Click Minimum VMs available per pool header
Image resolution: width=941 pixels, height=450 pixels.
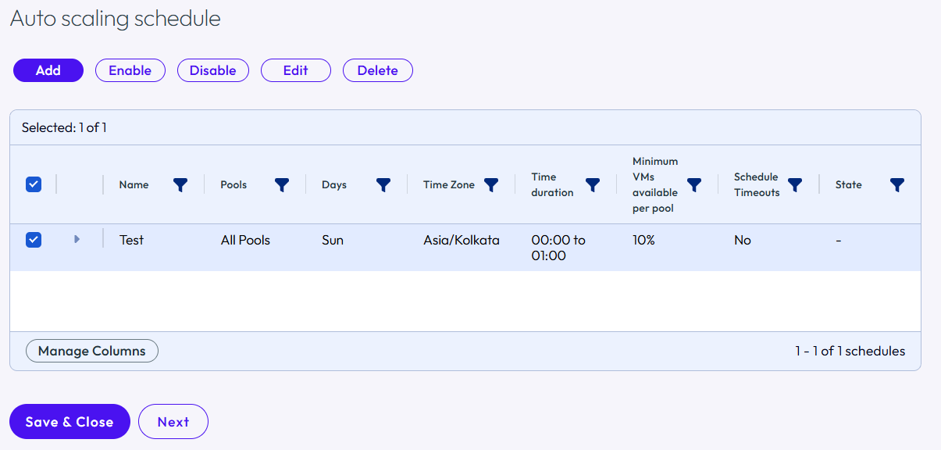(x=655, y=185)
